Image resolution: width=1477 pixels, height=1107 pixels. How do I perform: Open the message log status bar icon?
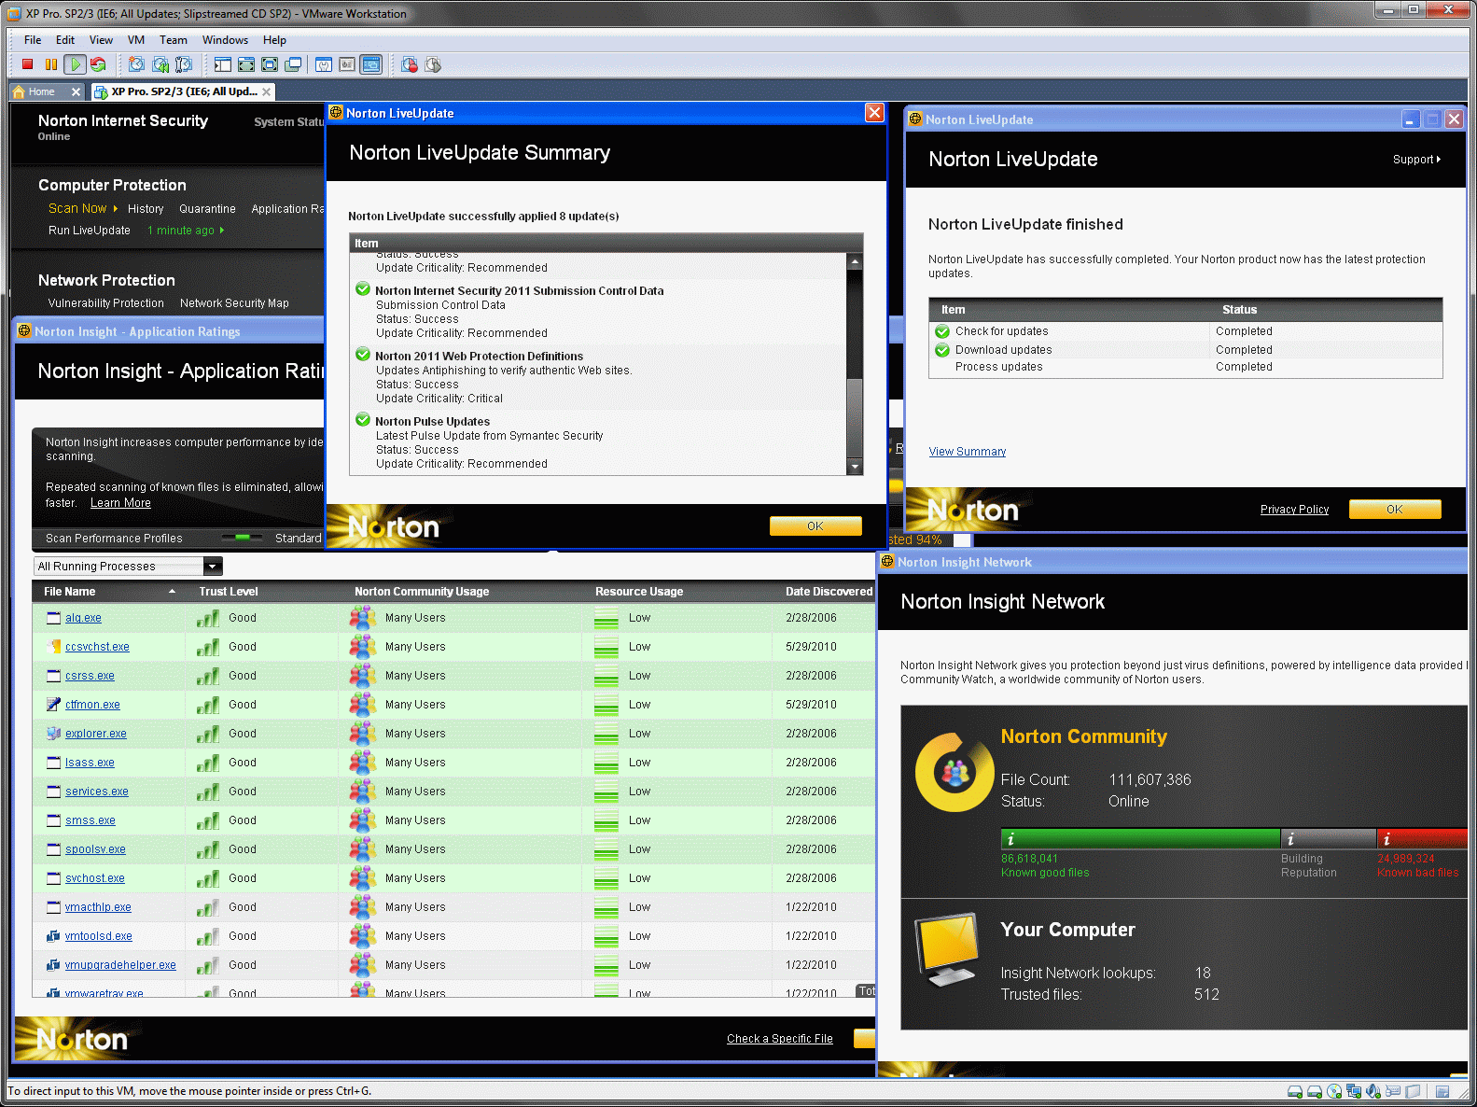click(x=1442, y=1091)
